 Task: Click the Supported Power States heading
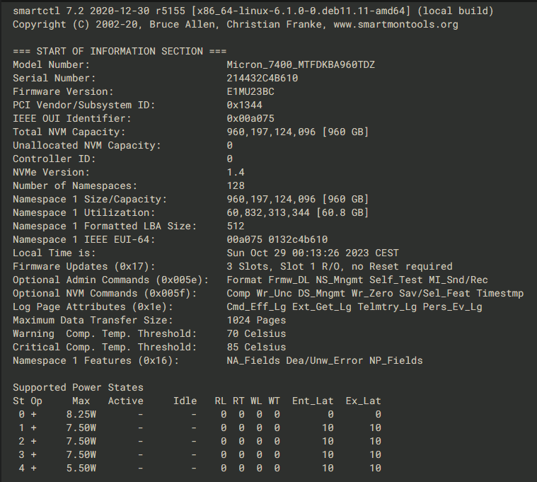(78, 387)
